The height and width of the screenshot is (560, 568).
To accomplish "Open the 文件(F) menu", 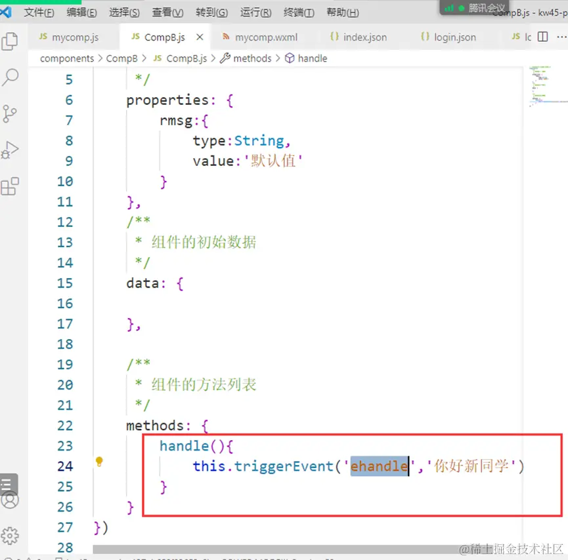I will [x=39, y=12].
